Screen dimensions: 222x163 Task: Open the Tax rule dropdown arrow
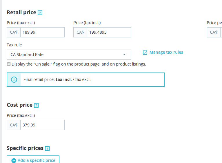[124, 55]
